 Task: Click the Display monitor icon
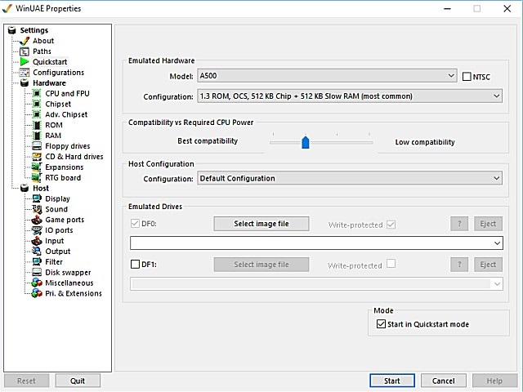37,198
